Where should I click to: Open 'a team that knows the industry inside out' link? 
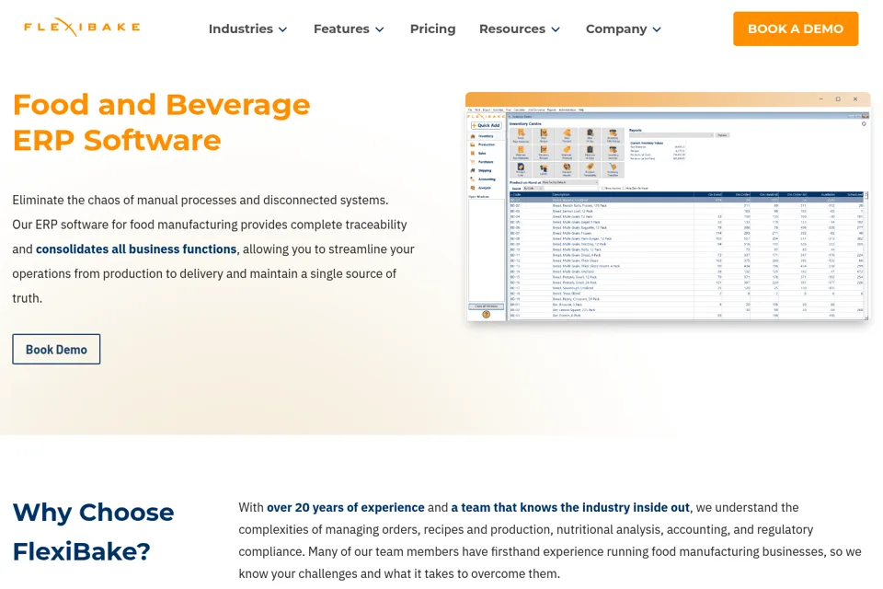tap(570, 507)
